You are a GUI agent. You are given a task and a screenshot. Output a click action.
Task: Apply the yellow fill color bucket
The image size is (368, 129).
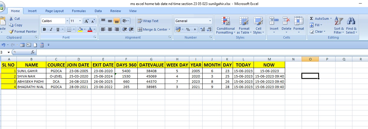[x=80, y=29]
